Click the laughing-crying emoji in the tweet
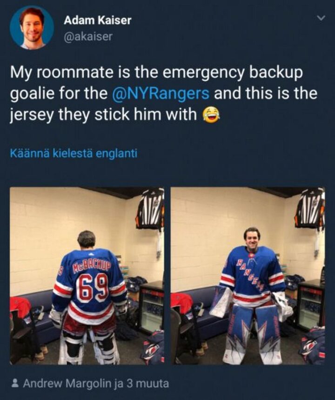The height and width of the screenshot is (400, 335). click(x=211, y=115)
